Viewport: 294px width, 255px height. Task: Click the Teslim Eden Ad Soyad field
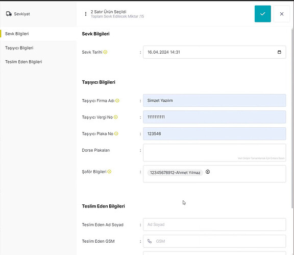tap(214, 224)
